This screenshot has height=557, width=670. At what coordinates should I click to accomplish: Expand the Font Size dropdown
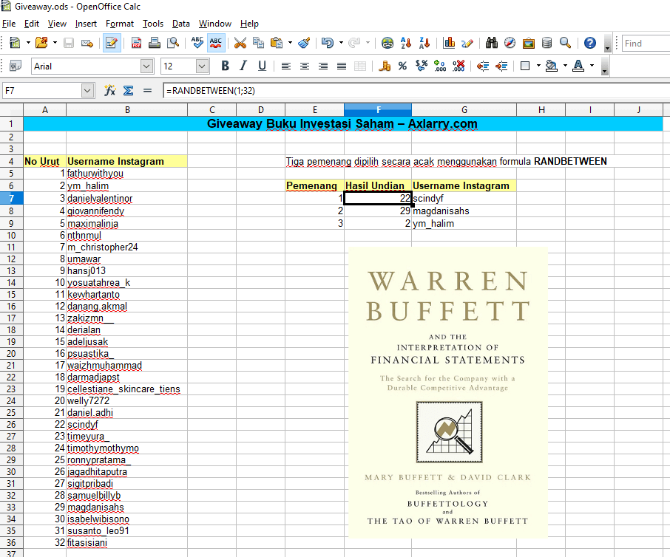tap(202, 66)
